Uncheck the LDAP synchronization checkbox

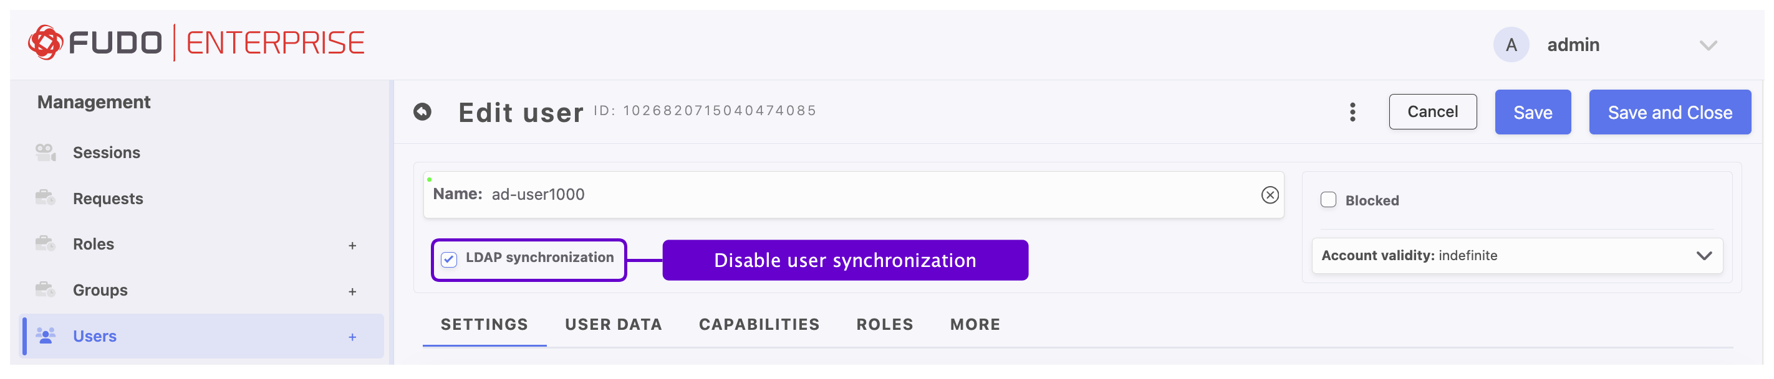point(449,260)
